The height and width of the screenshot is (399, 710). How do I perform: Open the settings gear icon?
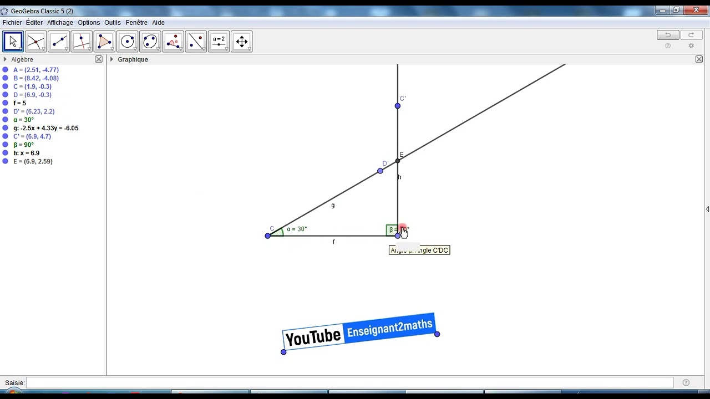(x=691, y=46)
